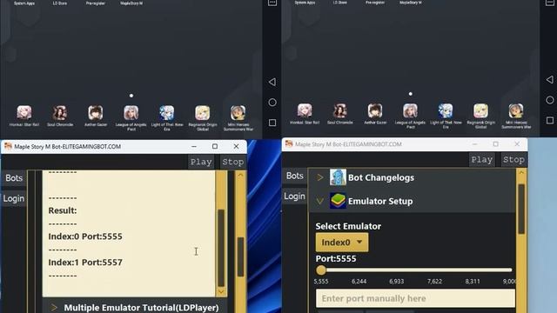Tap the recent apps square in right emulator
Image resolution: width=557 pixels, height=313 pixels.
[550, 121]
